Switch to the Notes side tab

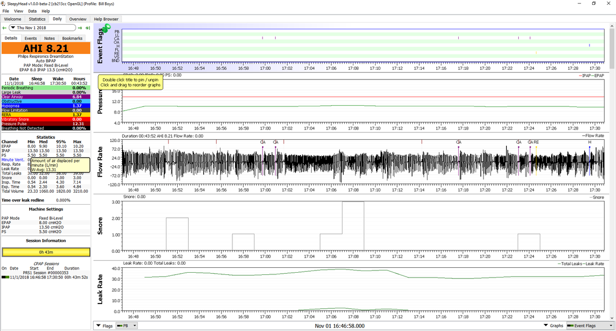pos(50,38)
